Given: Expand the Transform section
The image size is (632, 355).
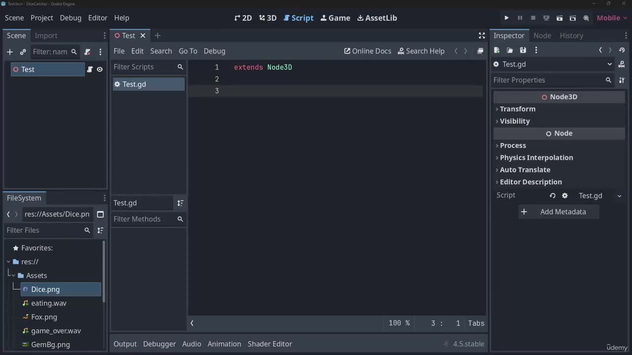Looking at the screenshot, I should 559,109.
